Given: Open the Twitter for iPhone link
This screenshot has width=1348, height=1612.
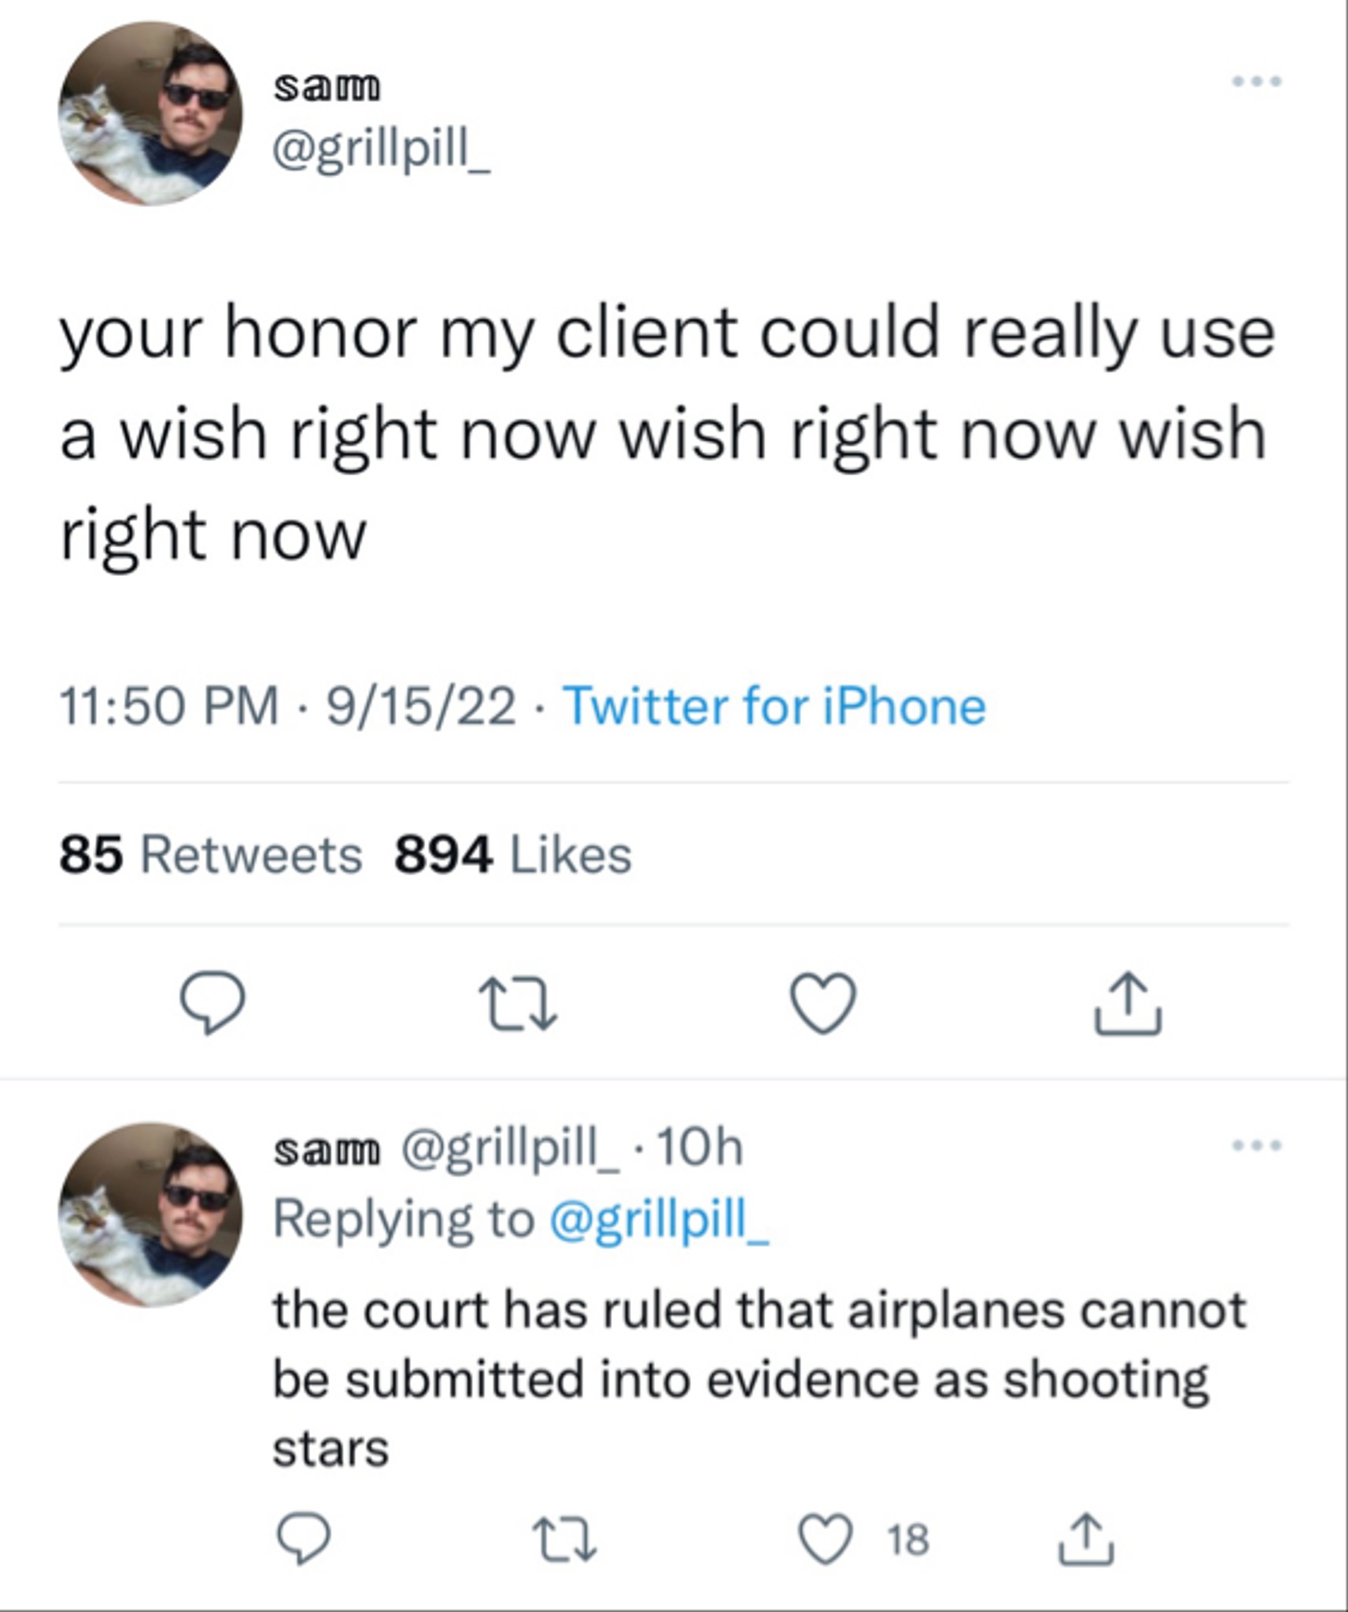Looking at the screenshot, I should pos(774,705).
